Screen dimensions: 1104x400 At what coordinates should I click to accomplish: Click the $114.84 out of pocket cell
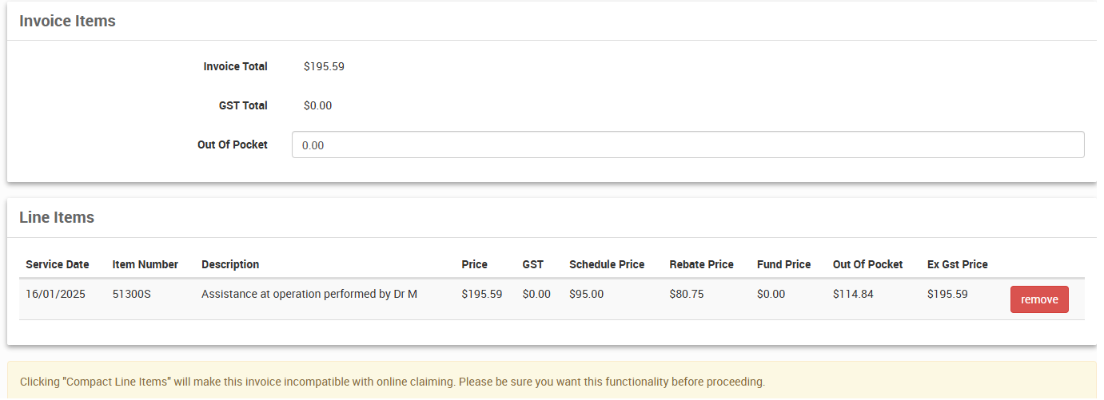853,294
